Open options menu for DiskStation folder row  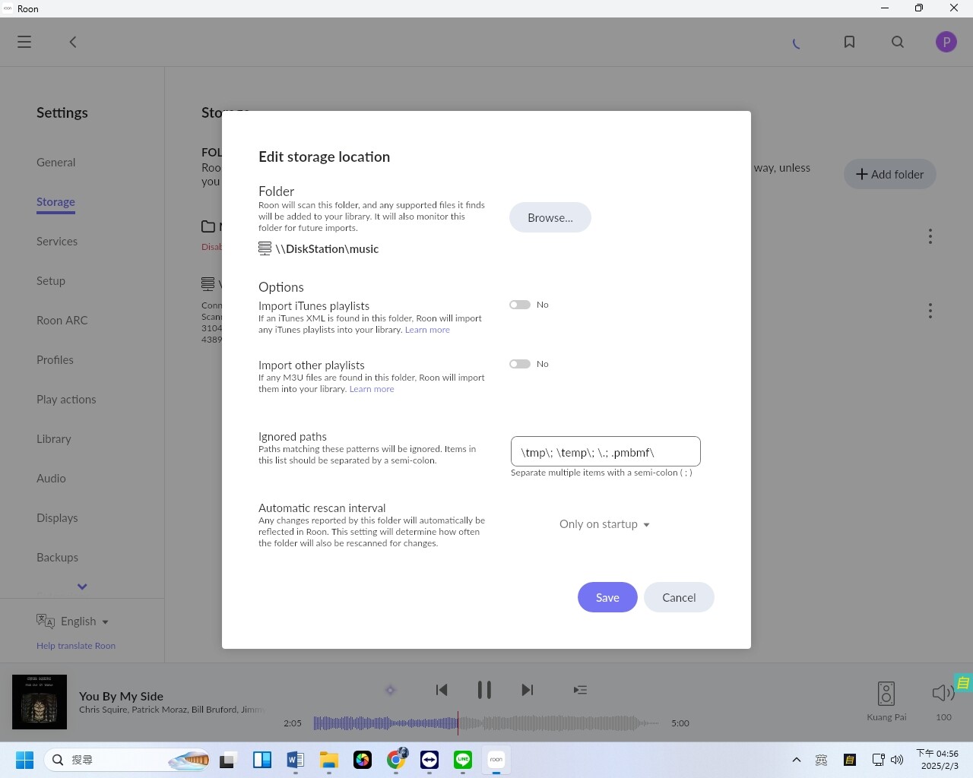pyautogui.click(x=930, y=311)
